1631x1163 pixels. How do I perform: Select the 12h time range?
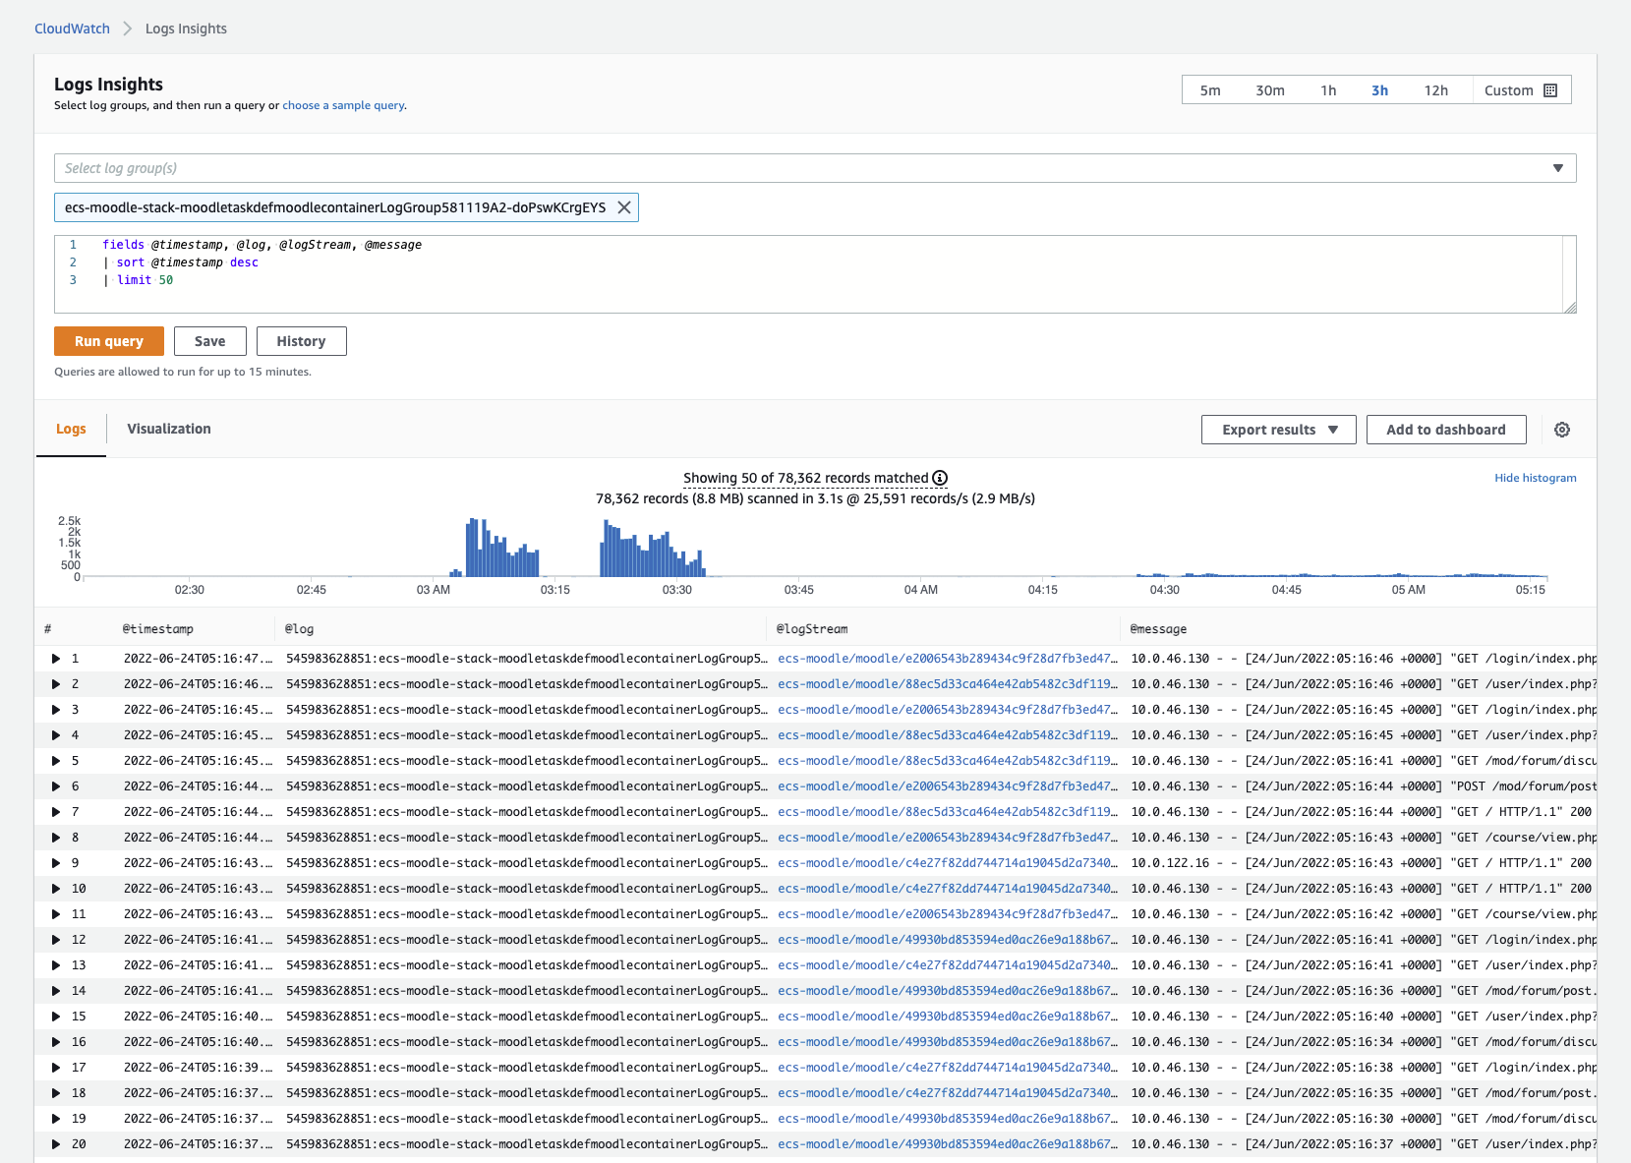[1435, 90]
